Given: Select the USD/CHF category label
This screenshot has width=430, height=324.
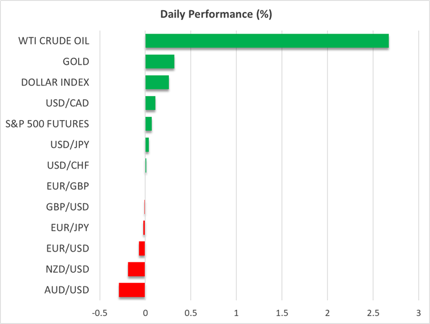Looking at the screenshot, I should (x=68, y=165).
